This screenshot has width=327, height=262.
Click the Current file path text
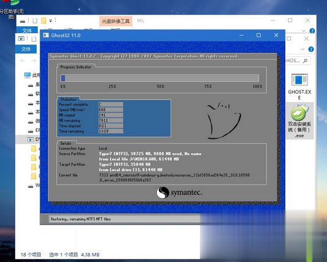pyautogui.click(x=174, y=177)
